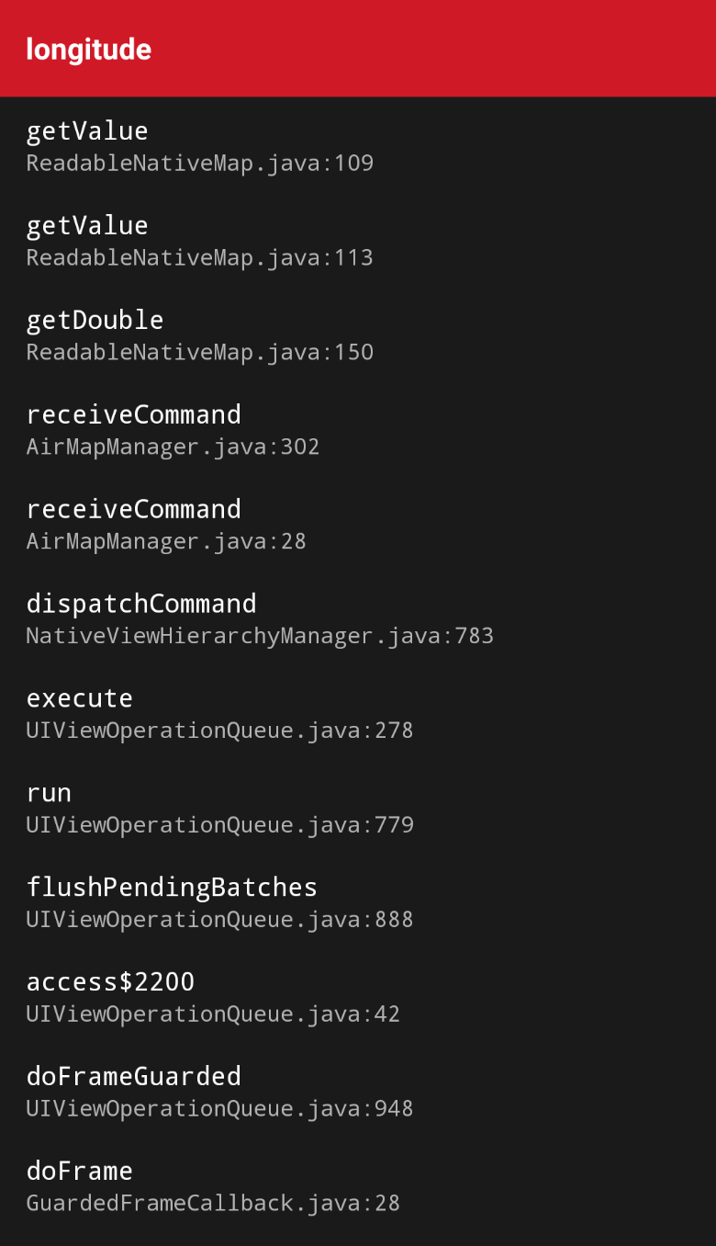This screenshot has width=716, height=1246.
Task: Open UIViewOperationQueue.java:779 link
Action: point(218,824)
